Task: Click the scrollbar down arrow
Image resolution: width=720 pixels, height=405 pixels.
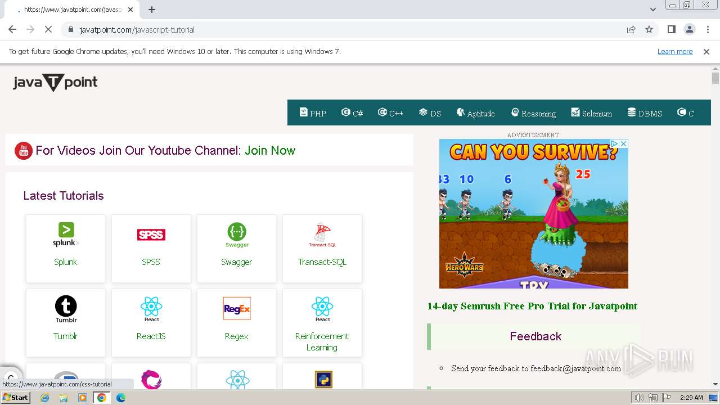Action: tap(715, 385)
